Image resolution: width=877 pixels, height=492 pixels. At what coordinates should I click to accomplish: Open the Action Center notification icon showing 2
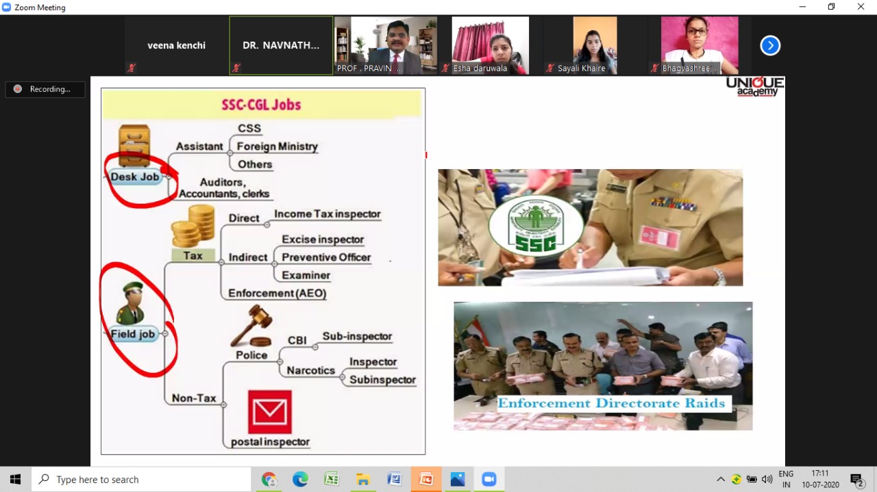coord(856,479)
